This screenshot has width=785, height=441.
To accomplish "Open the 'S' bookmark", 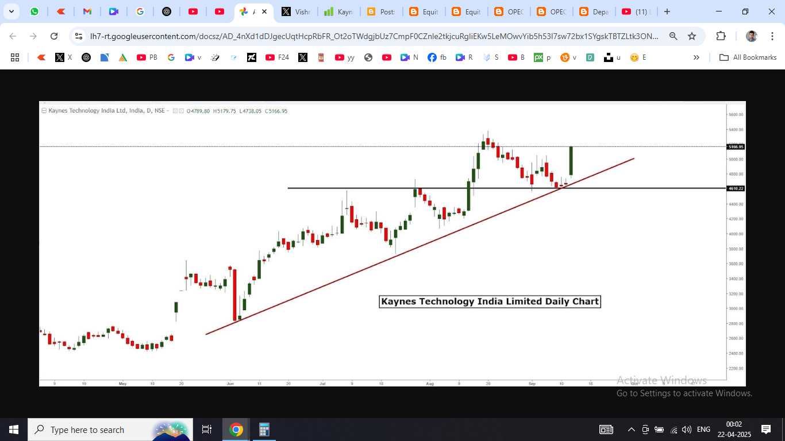I will 491,57.
